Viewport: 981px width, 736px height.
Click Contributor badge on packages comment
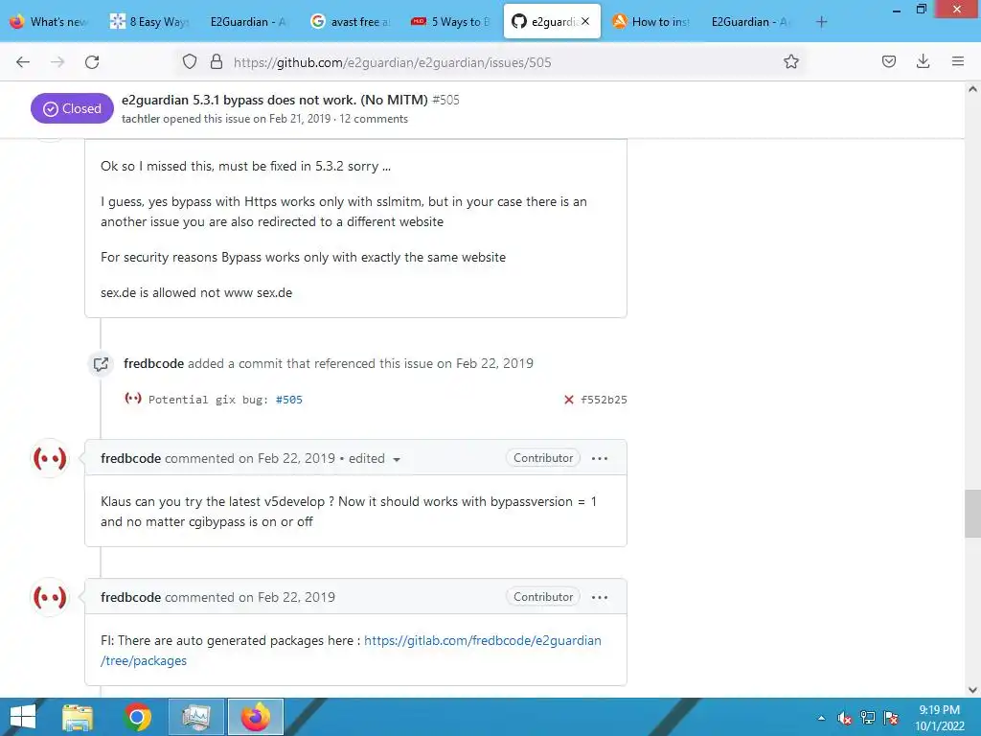click(x=543, y=597)
